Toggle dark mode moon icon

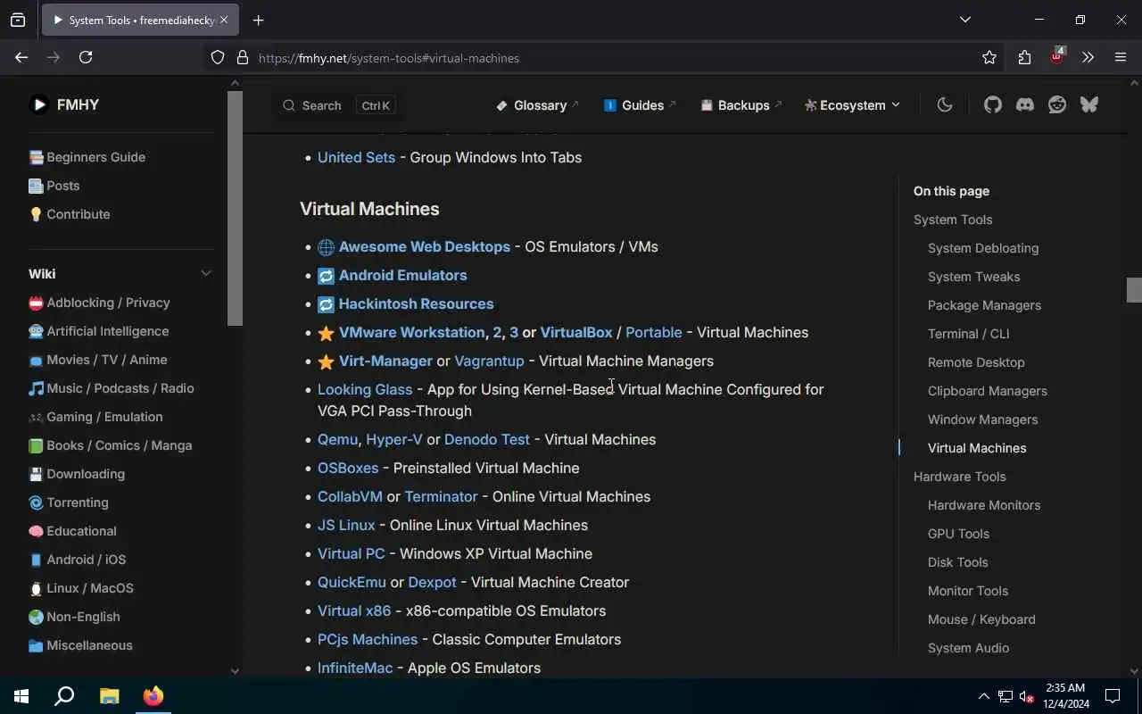(945, 104)
